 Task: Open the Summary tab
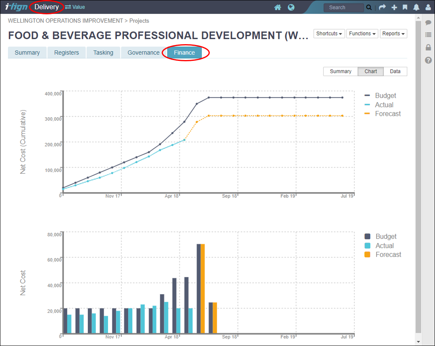click(x=27, y=52)
